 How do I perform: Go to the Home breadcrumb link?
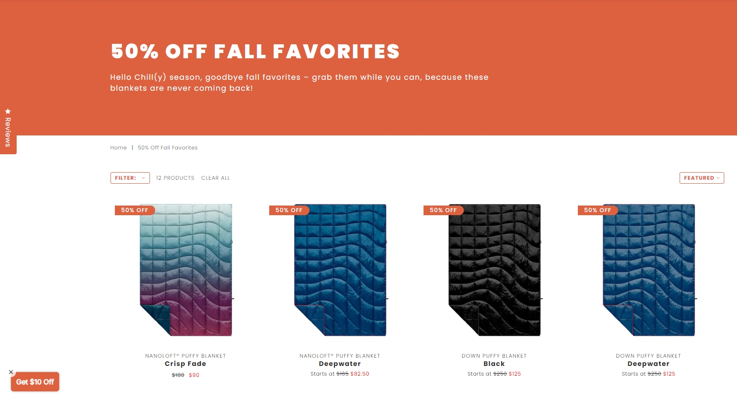118,148
